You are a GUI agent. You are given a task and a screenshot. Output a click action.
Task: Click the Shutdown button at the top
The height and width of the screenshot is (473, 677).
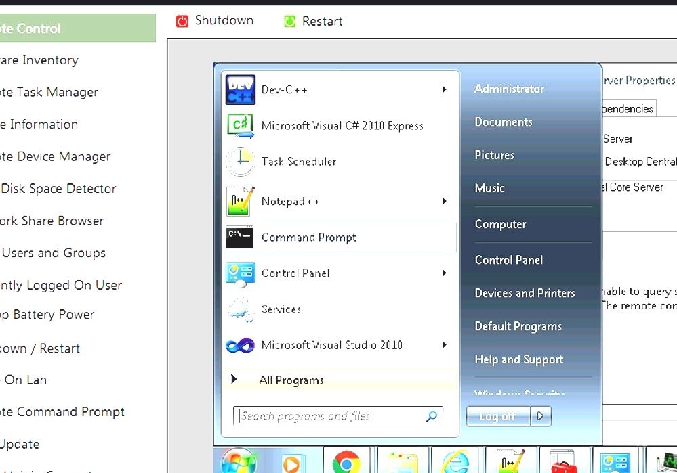[x=214, y=20]
